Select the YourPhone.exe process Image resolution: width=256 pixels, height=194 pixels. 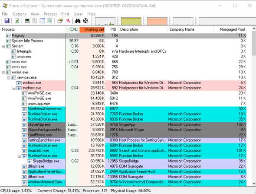coord(123,135)
